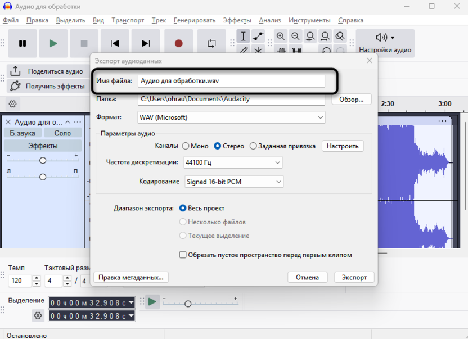Select the Multi-tool
Image resolution: width=468 pixels, height=339 pixels.
tap(257, 51)
